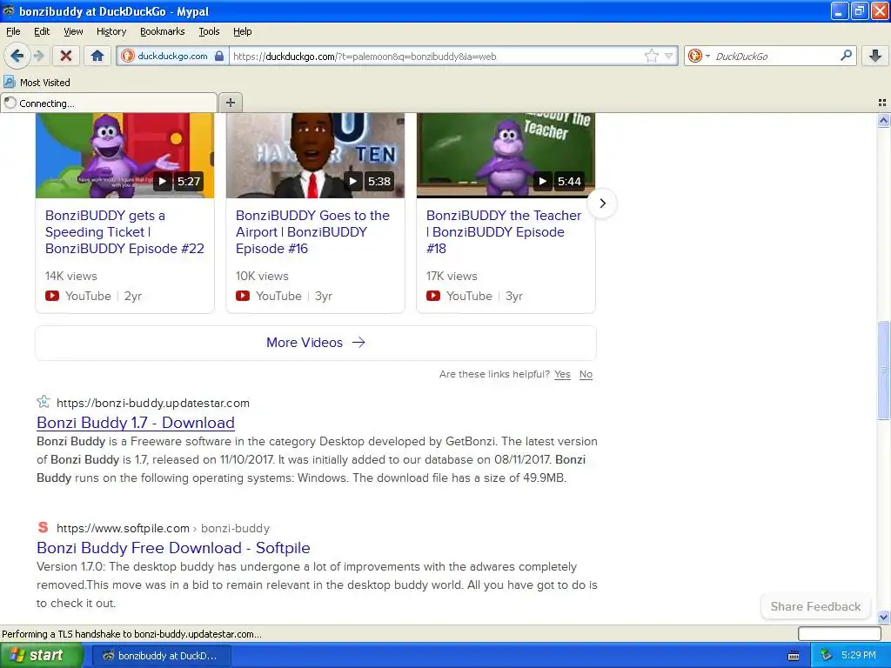This screenshot has width=891, height=668.
Task: Open the home page with house icon
Action: [97, 56]
